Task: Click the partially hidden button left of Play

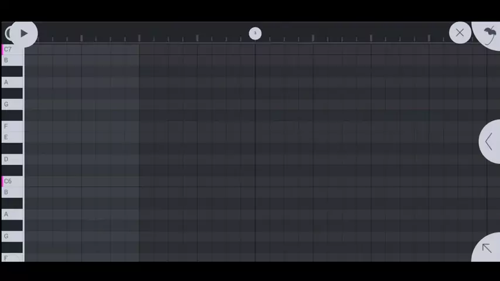Action: click(x=6, y=33)
